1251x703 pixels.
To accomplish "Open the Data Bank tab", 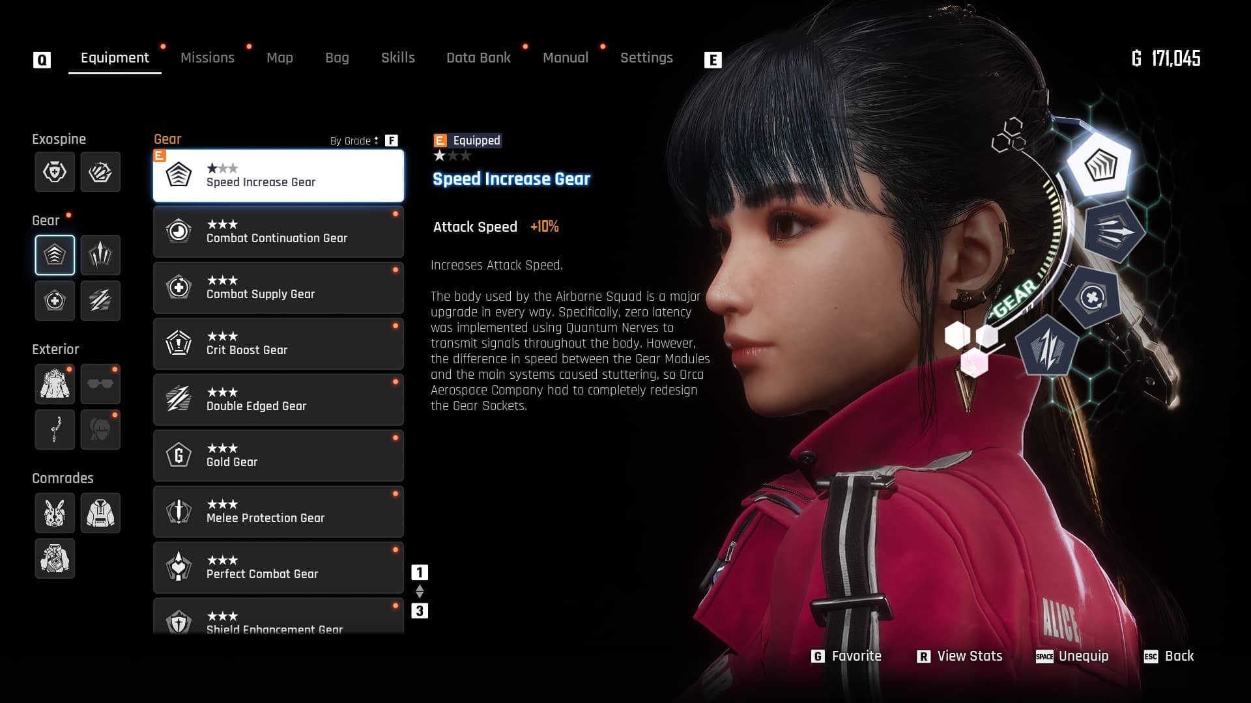I will tap(478, 58).
